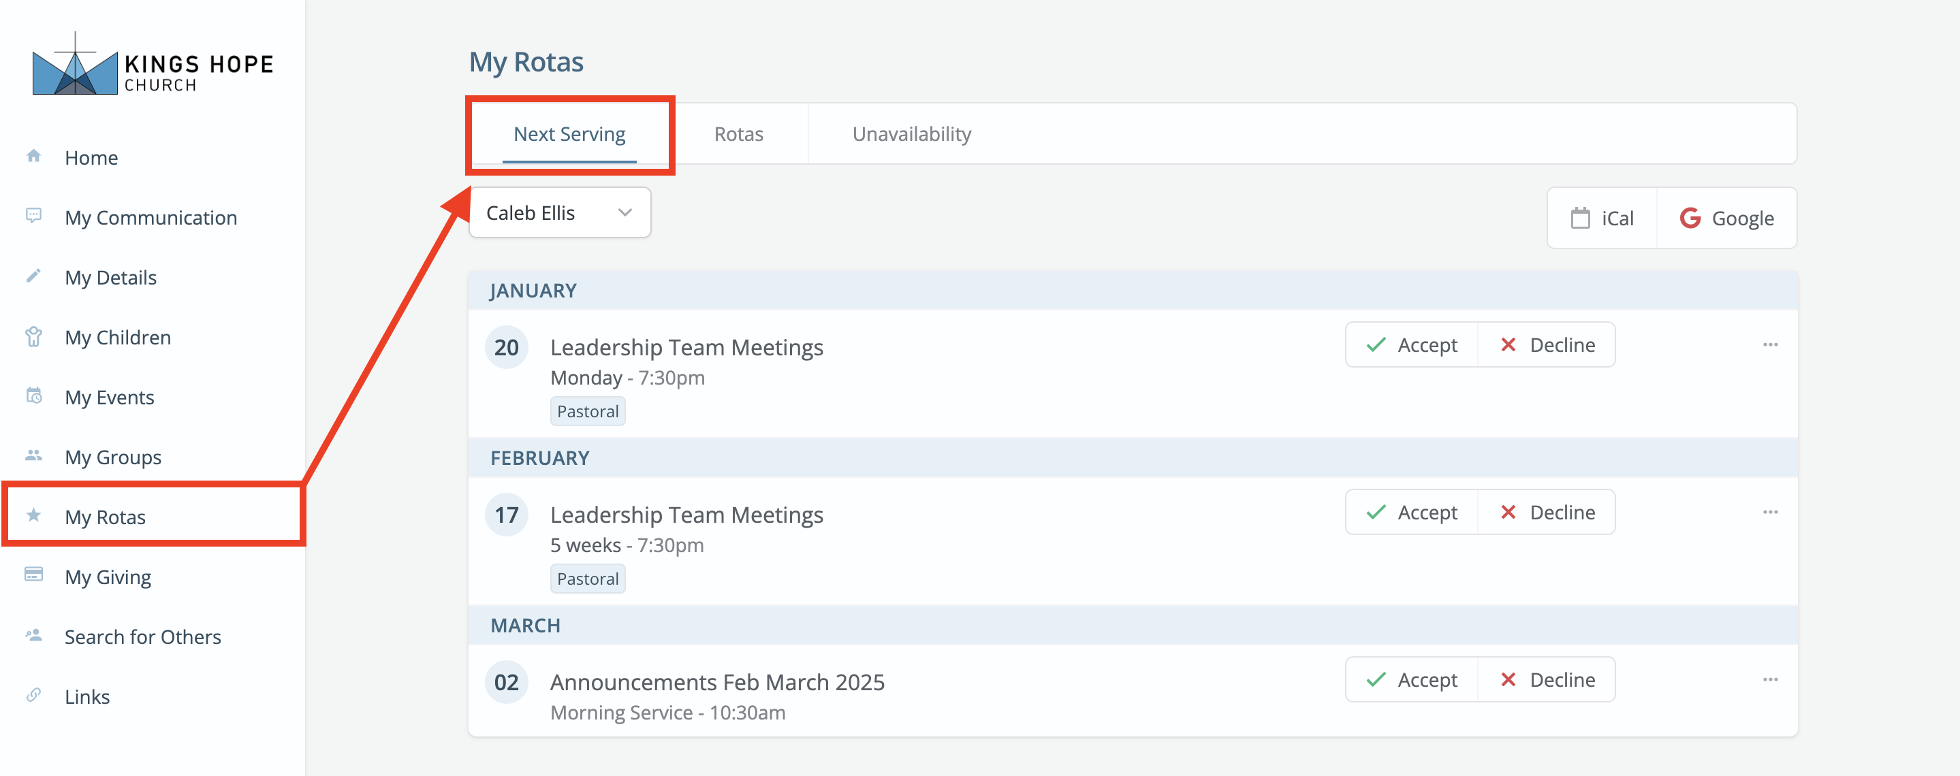This screenshot has height=776, width=1960.
Task: Expand the Caleb Ellis person dropdown
Action: click(x=560, y=213)
